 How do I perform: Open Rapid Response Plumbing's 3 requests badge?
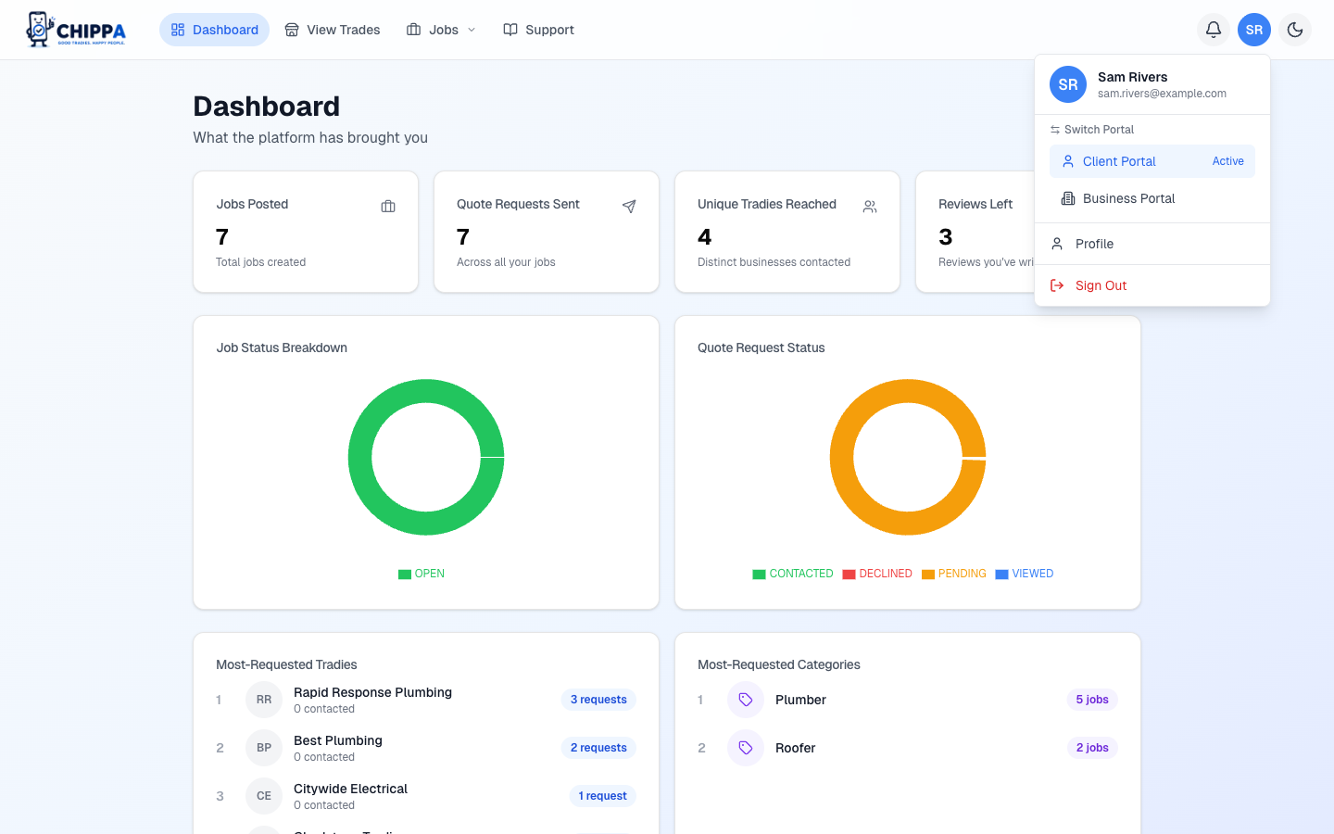pos(598,700)
